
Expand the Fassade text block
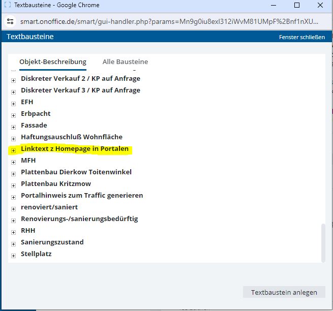pyautogui.click(x=14, y=126)
